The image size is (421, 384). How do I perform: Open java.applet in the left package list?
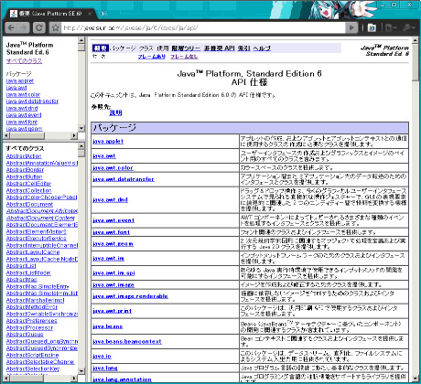pyautogui.click(x=20, y=81)
